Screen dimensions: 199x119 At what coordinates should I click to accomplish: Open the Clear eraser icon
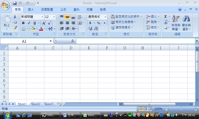point(165,28)
